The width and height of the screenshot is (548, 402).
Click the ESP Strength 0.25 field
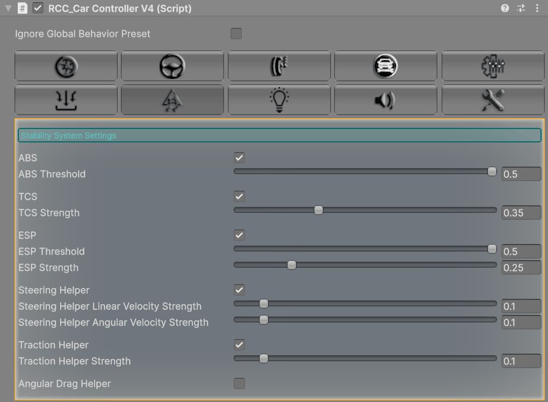click(521, 268)
